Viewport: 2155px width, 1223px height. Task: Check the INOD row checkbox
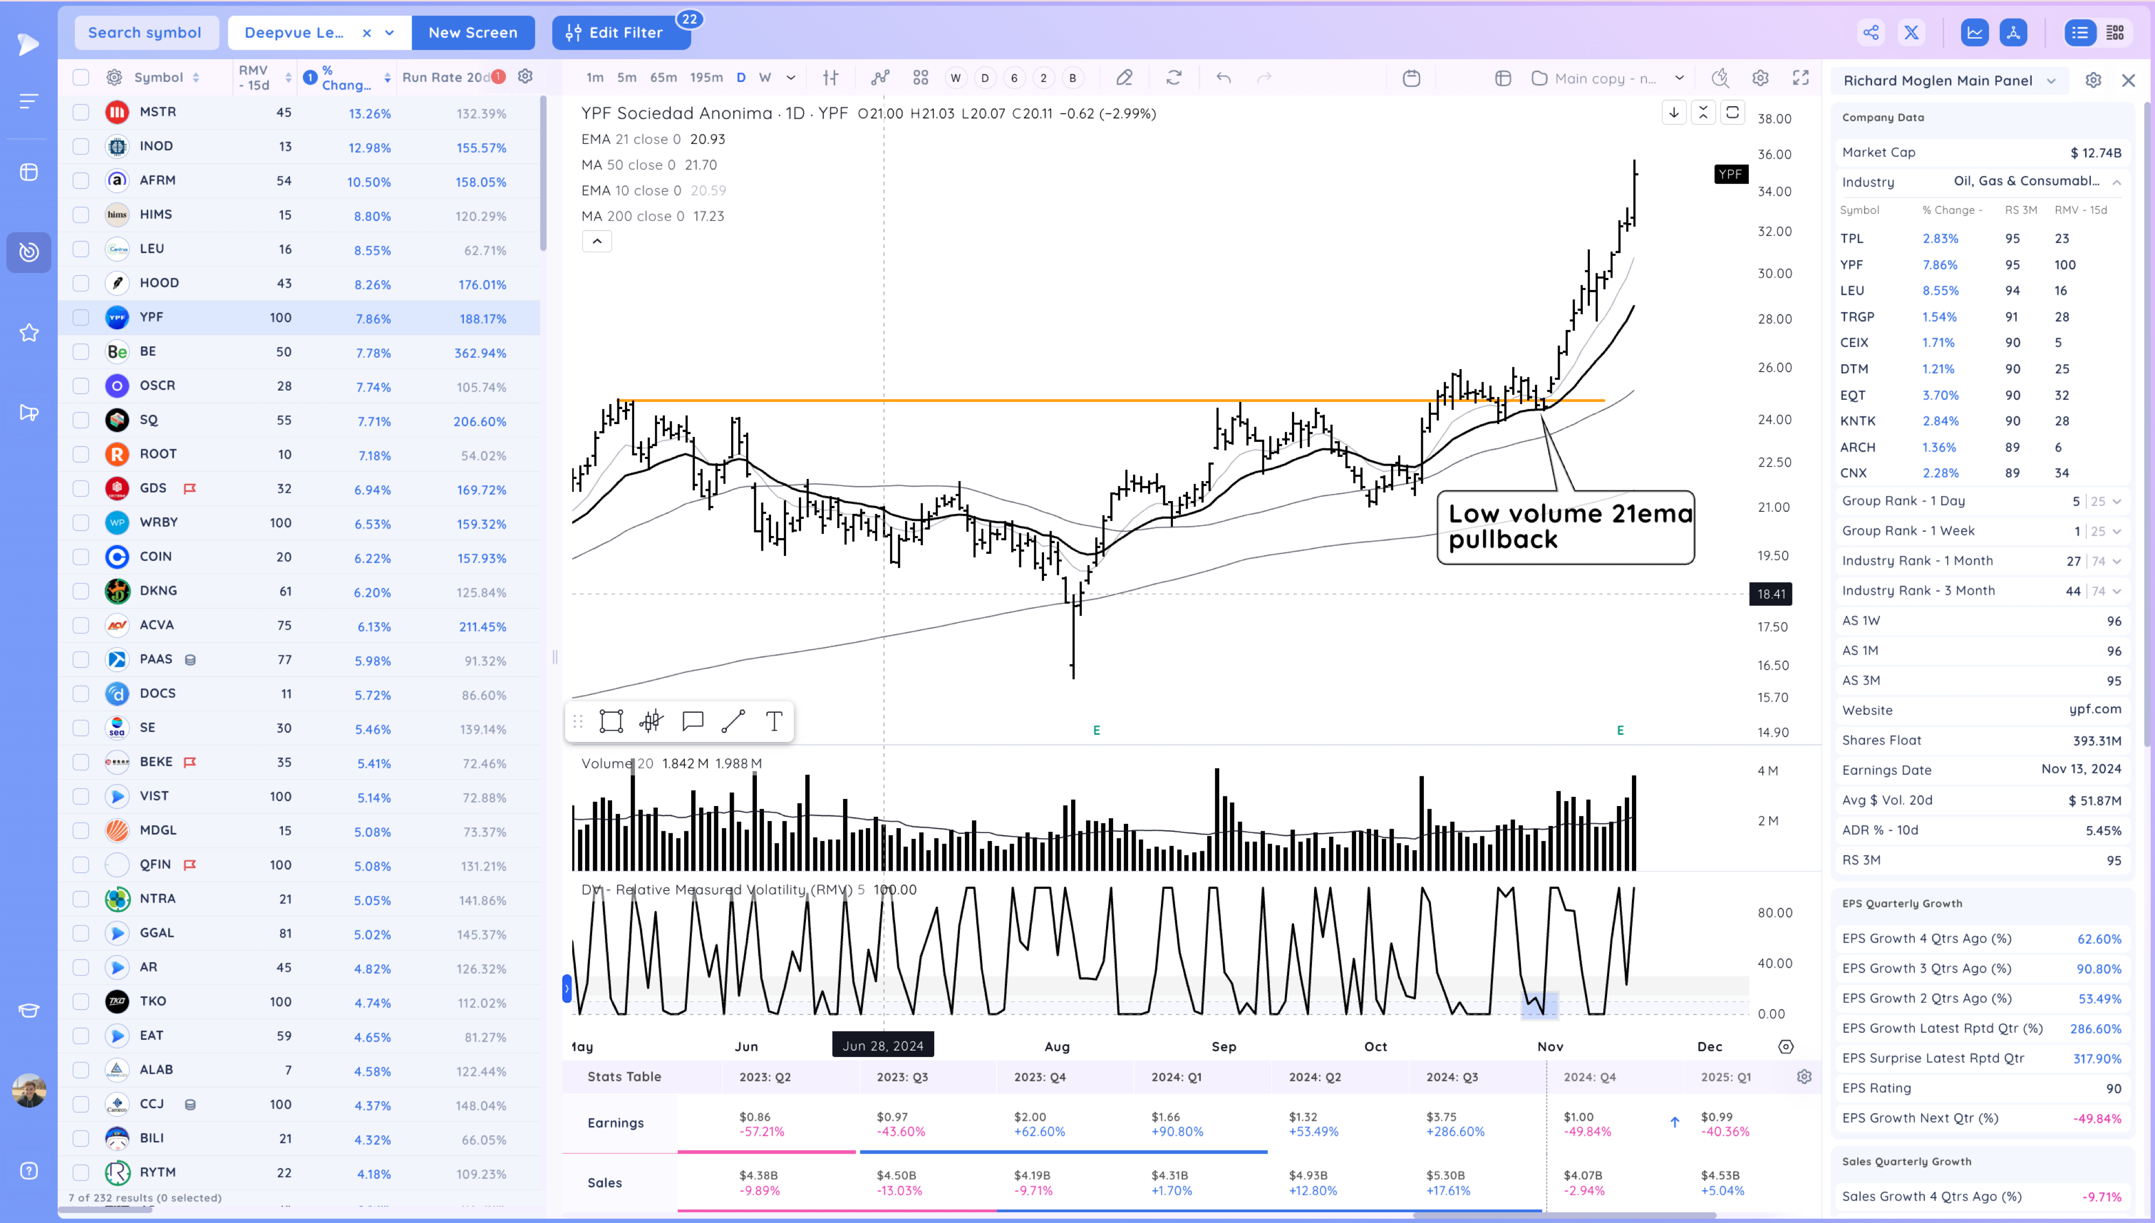[x=81, y=146]
